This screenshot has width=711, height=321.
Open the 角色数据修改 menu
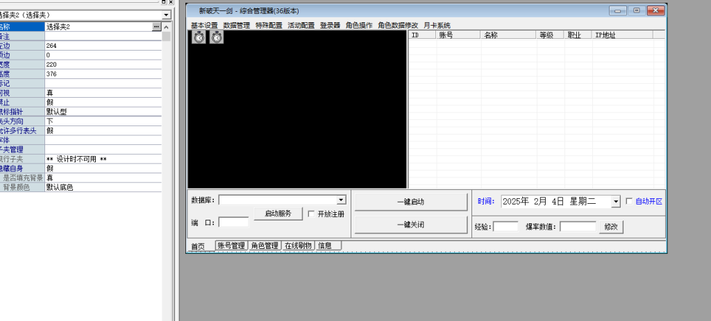click(398, 26)
